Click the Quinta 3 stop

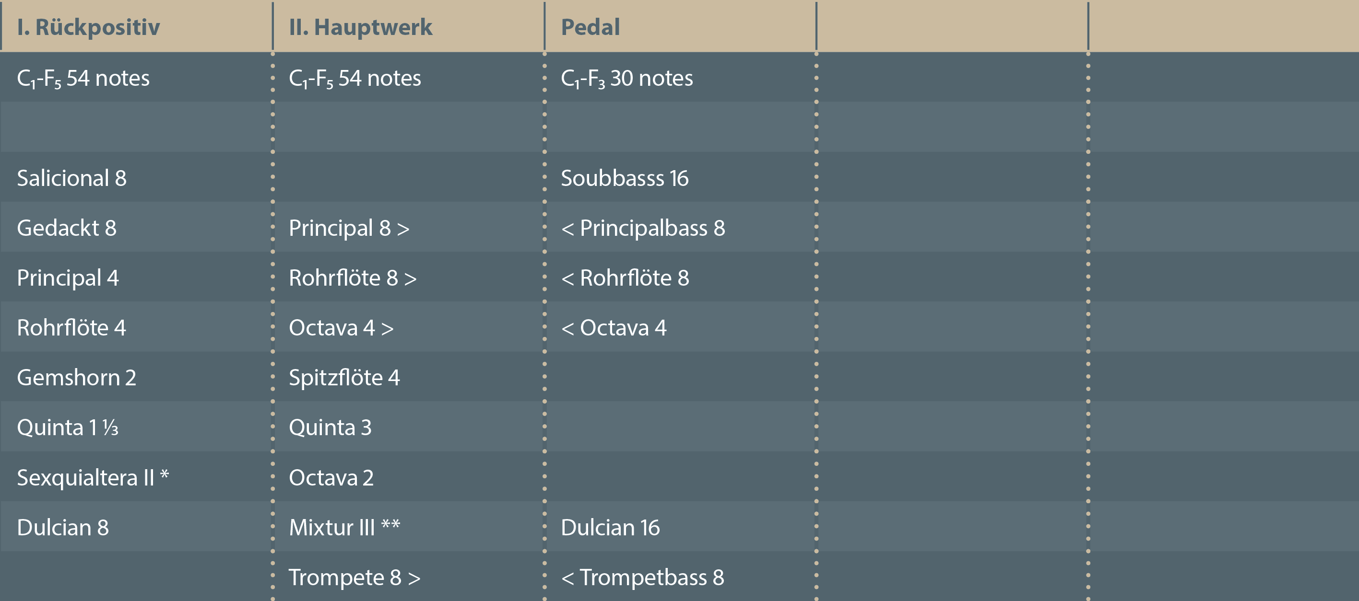coord(330,427)
